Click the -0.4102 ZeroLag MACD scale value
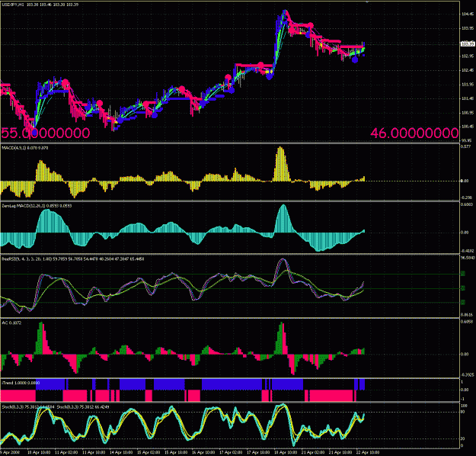The height and width of the screenshot is (456, 476). [x=468, y=251]
